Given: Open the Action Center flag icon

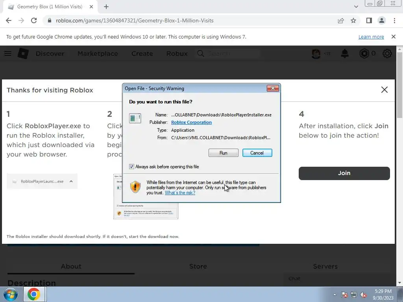Looking at the screenshot, I should 344,295.
